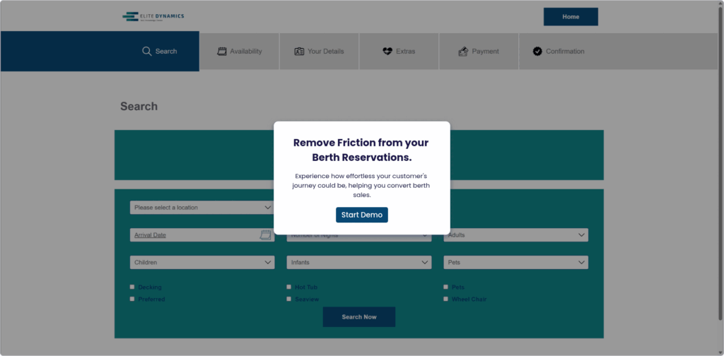Toggle the Seaview checkbox
Screen dimensions: 724x356
289,299
